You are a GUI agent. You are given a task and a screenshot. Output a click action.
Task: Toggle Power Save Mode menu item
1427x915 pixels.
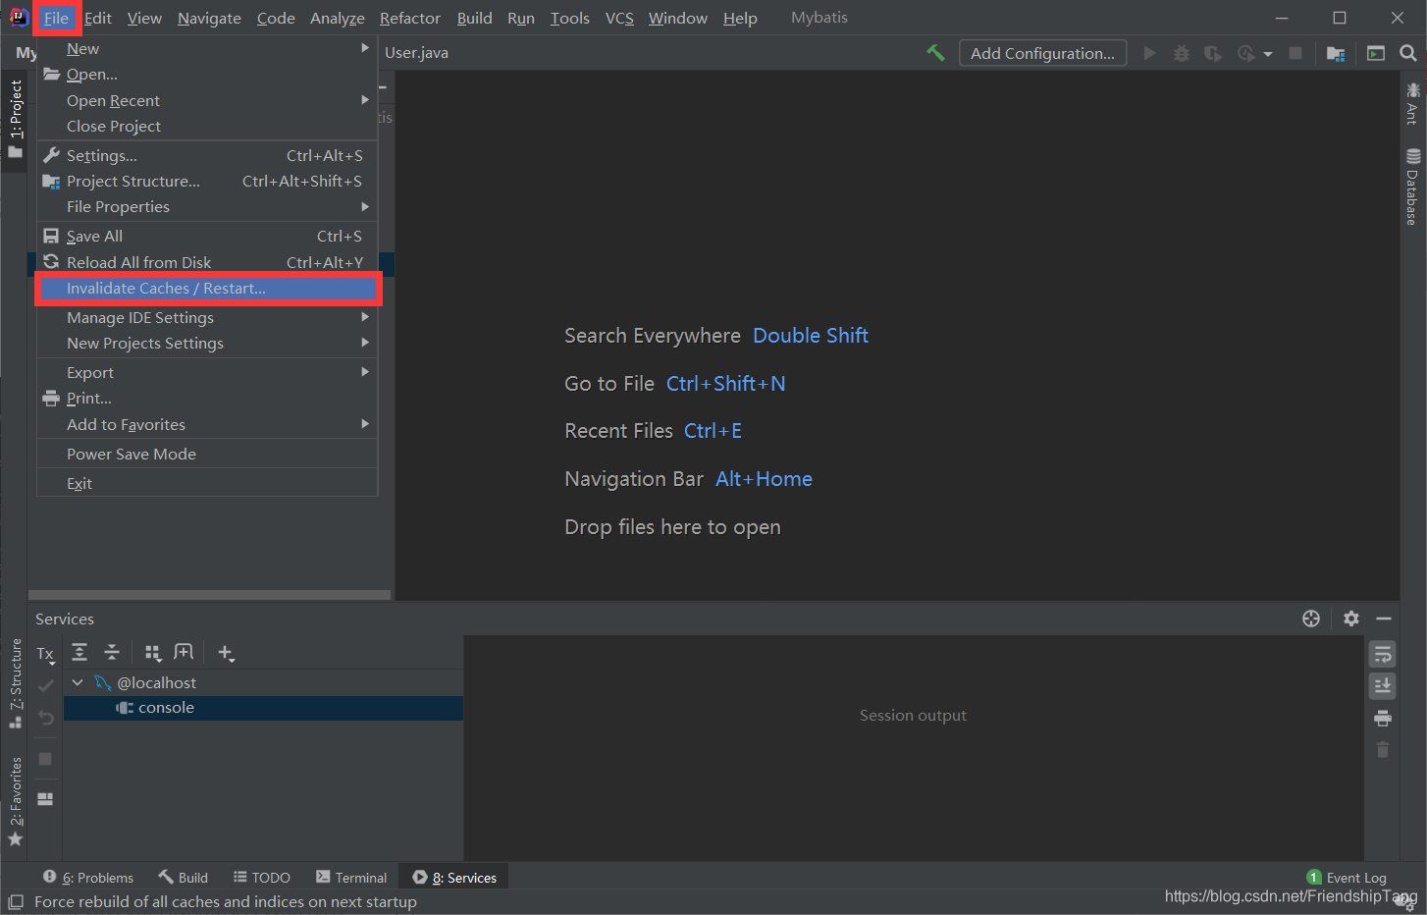click(x=207, y=454)
